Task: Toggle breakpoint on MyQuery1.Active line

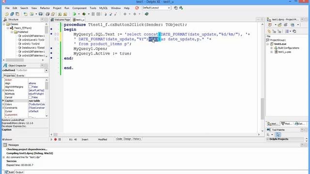Action: point(51,53)
